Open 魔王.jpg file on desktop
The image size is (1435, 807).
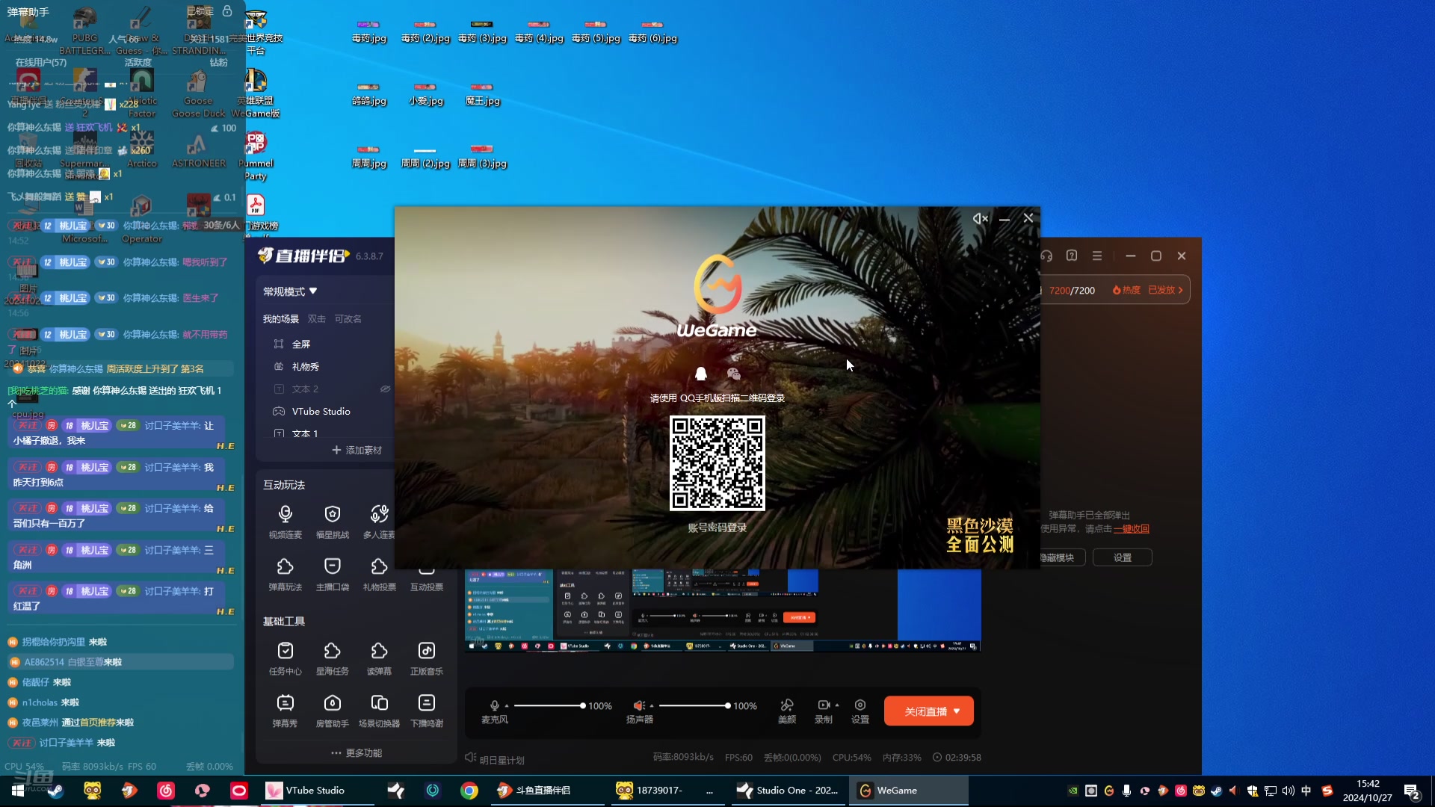483,94
